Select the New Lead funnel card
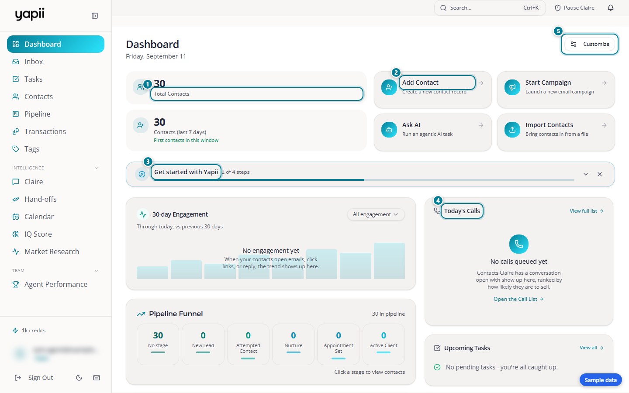 pyautogui.click(x=203, y=344)
